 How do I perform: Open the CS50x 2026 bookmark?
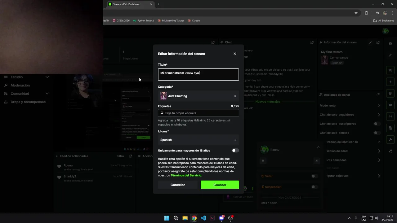tap(121, 21)
